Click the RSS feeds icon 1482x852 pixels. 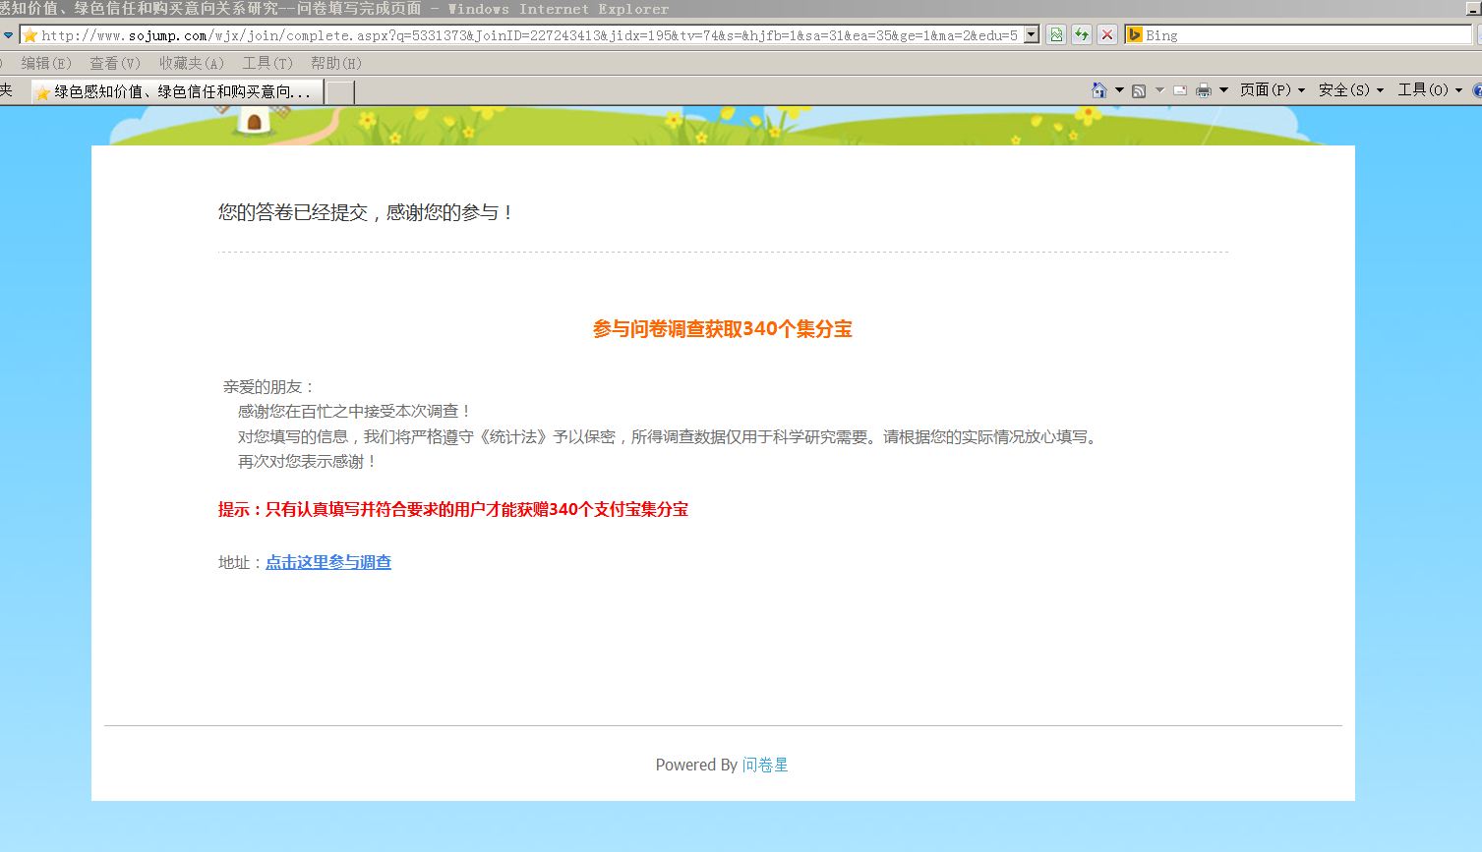[1139, 90]
